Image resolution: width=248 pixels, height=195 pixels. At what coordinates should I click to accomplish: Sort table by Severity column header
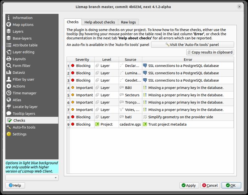click(82, 60)
